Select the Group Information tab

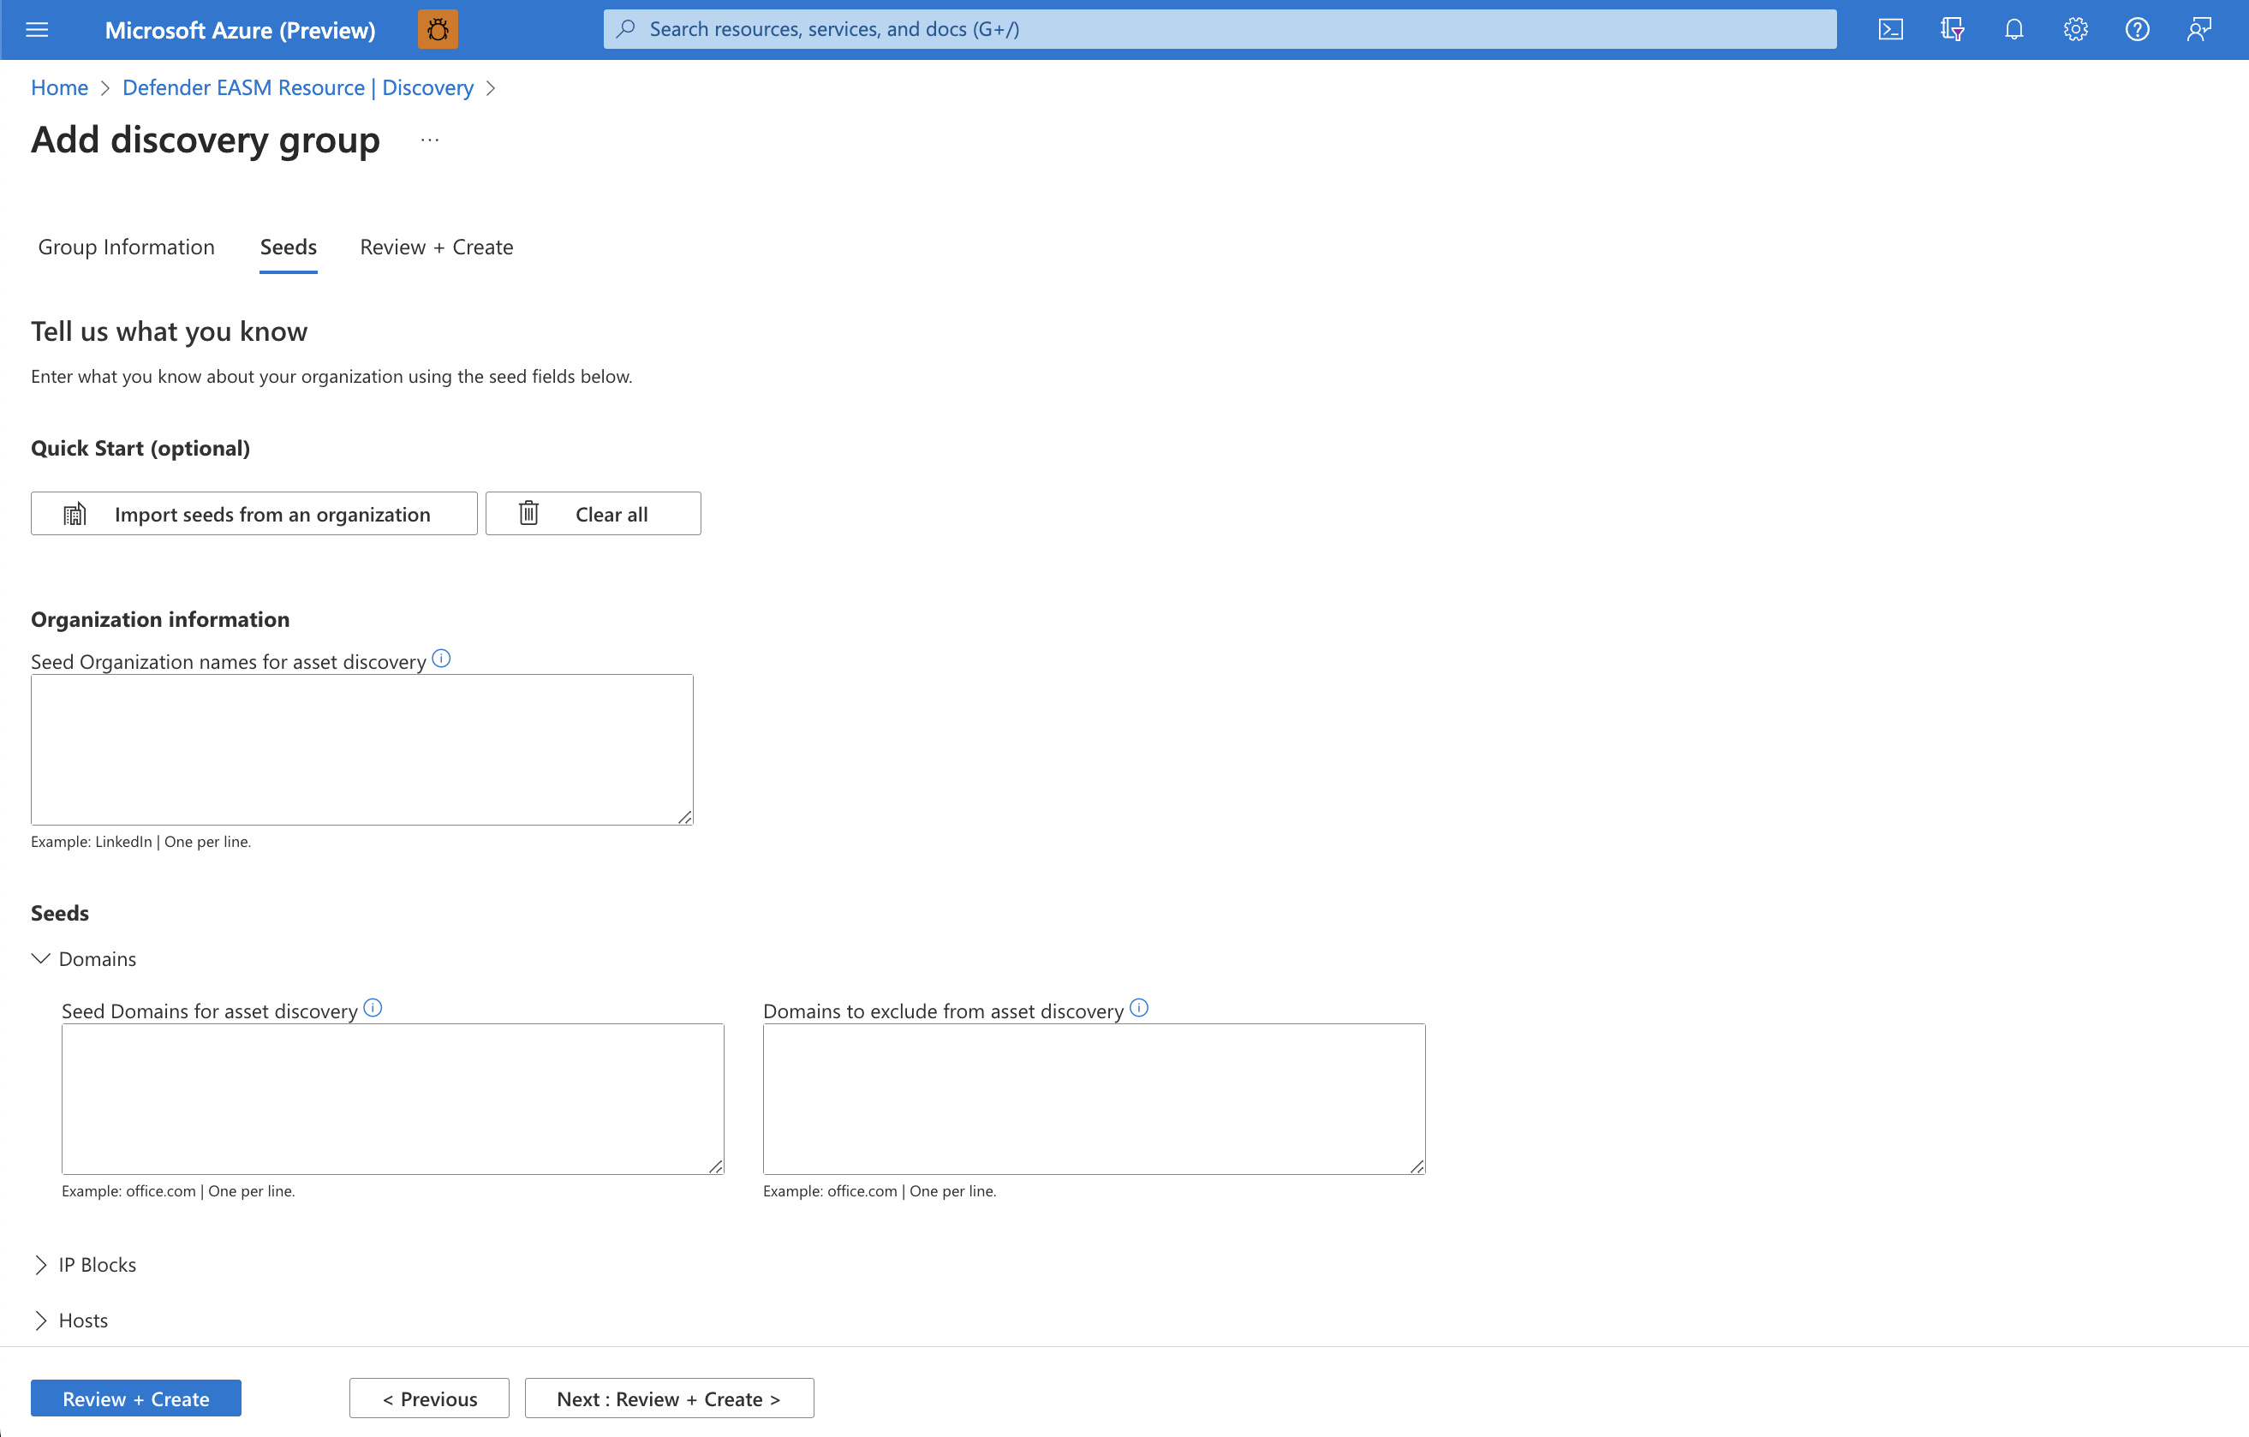126,246
